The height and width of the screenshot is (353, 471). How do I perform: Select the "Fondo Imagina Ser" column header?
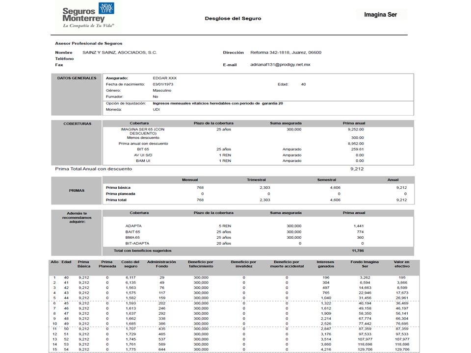(x=365, y=264)
